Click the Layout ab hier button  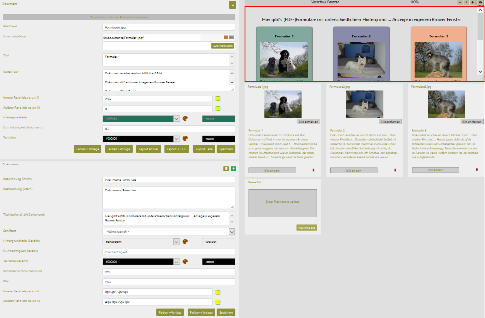point(148,149)
